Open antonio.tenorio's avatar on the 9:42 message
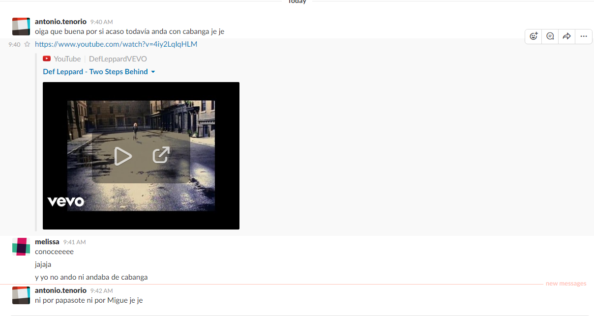Viewport: 594px width, 316px height. click(21, 295)
